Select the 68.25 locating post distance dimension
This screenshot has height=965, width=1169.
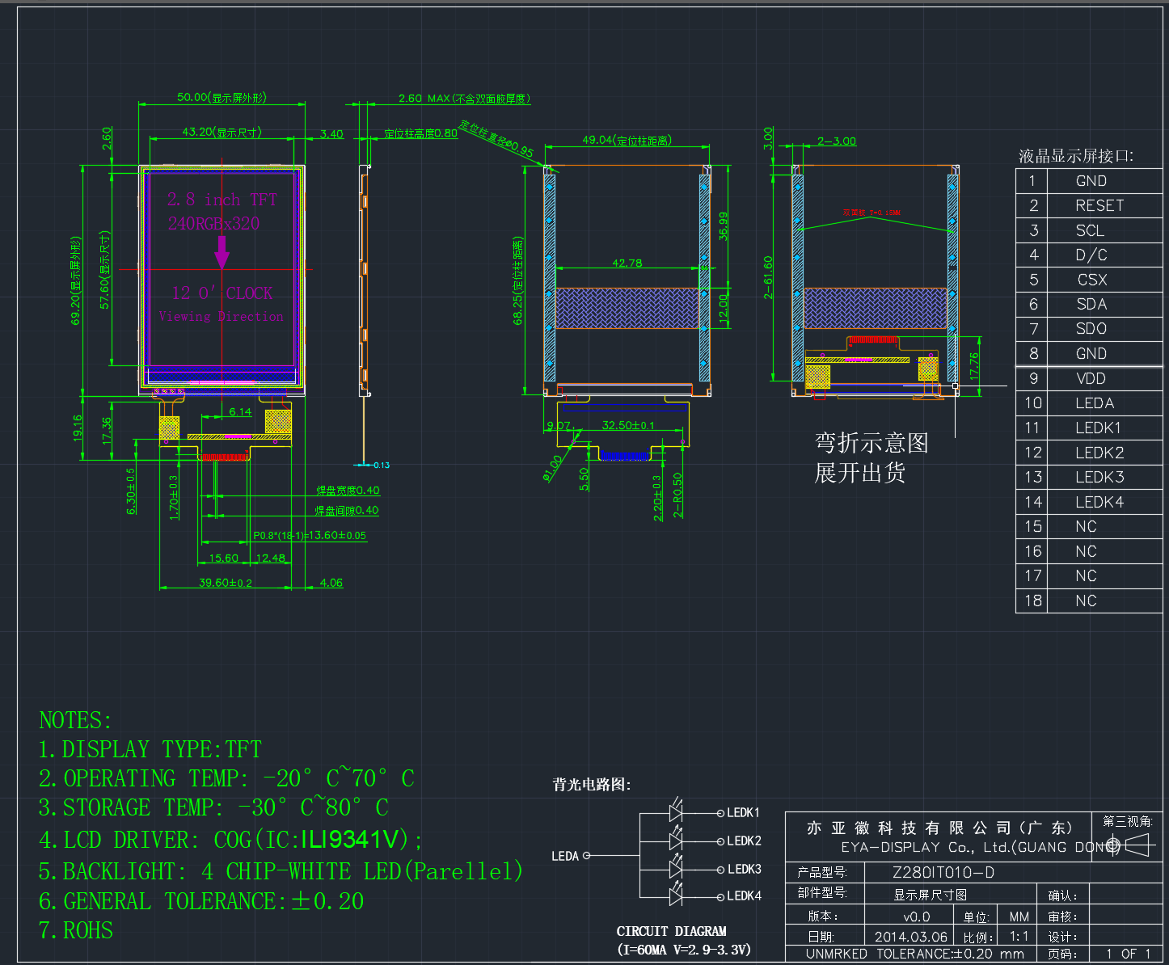coord(517,281)
